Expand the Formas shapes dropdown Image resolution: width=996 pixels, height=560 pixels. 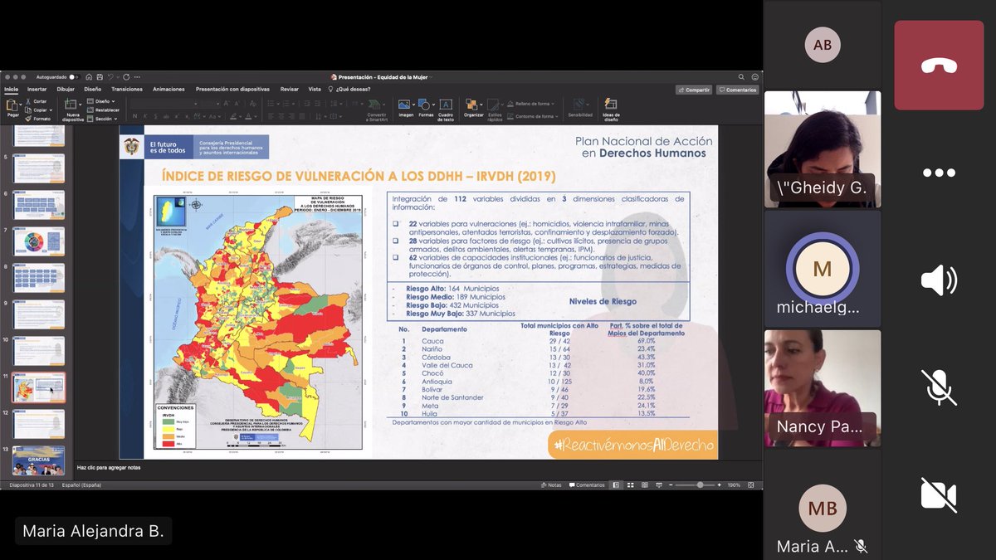click(x=432, y=105)
